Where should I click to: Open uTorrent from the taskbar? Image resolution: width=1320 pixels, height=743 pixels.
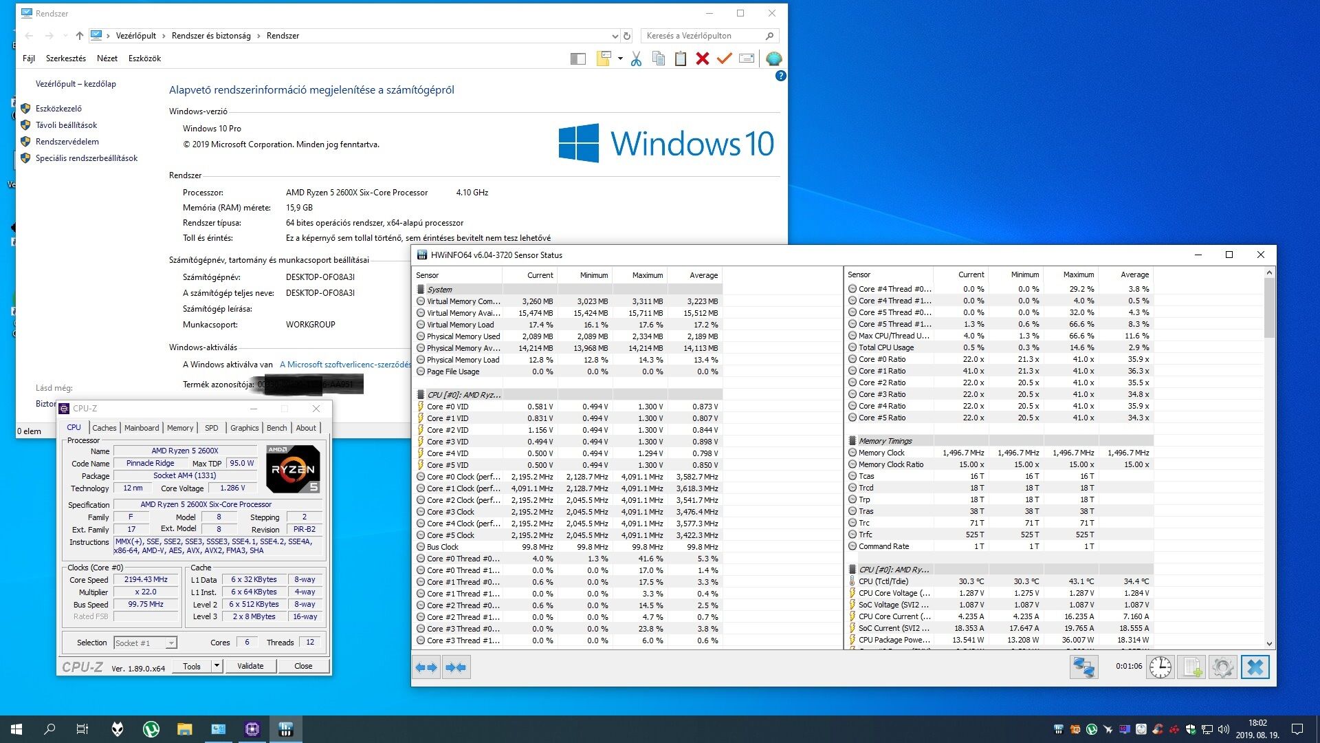pos(151,729)
